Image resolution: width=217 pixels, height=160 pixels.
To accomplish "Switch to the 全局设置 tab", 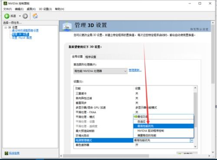I will click(x=77, y=57).
